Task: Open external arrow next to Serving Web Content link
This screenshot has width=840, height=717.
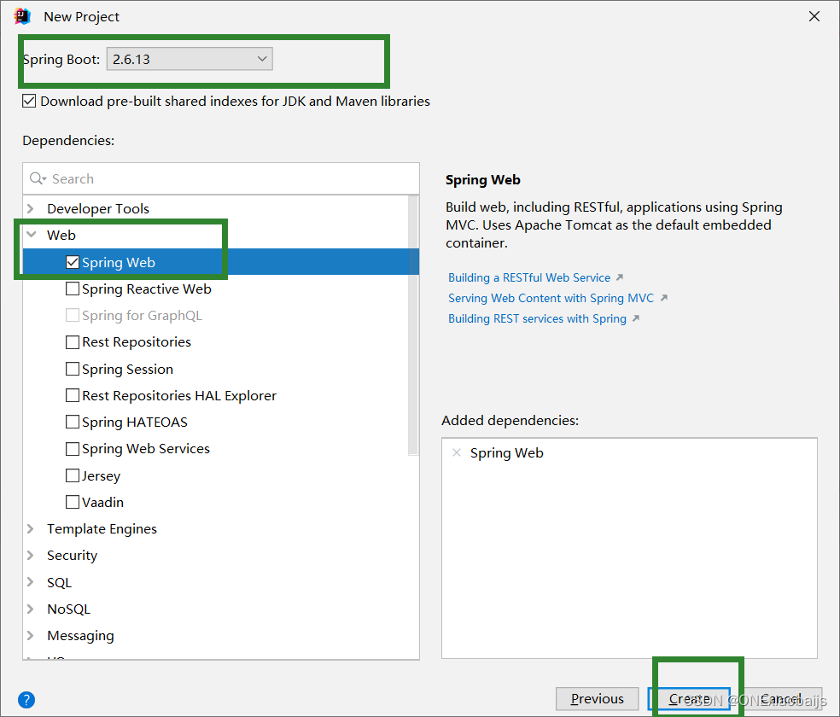Action: pyautogui.click(x=664, y=298)
